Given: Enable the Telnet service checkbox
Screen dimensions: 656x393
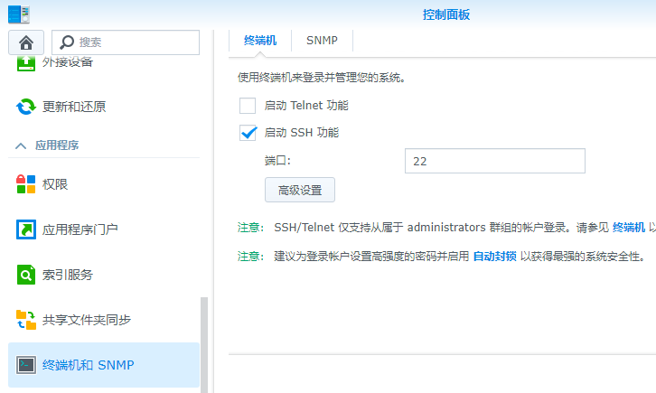Looking at the screenshot, I should [x=248, y=106].
